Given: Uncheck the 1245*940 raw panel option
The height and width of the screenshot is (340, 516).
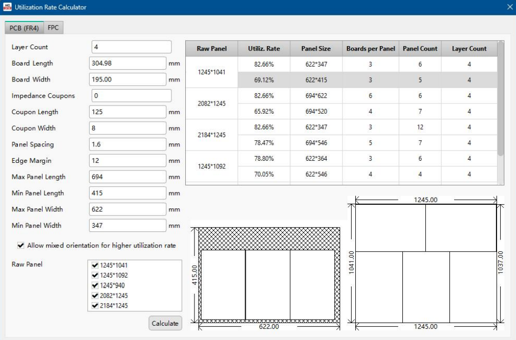Looking at the screenshot, I should pyautogui.click(x=94, y=285).
